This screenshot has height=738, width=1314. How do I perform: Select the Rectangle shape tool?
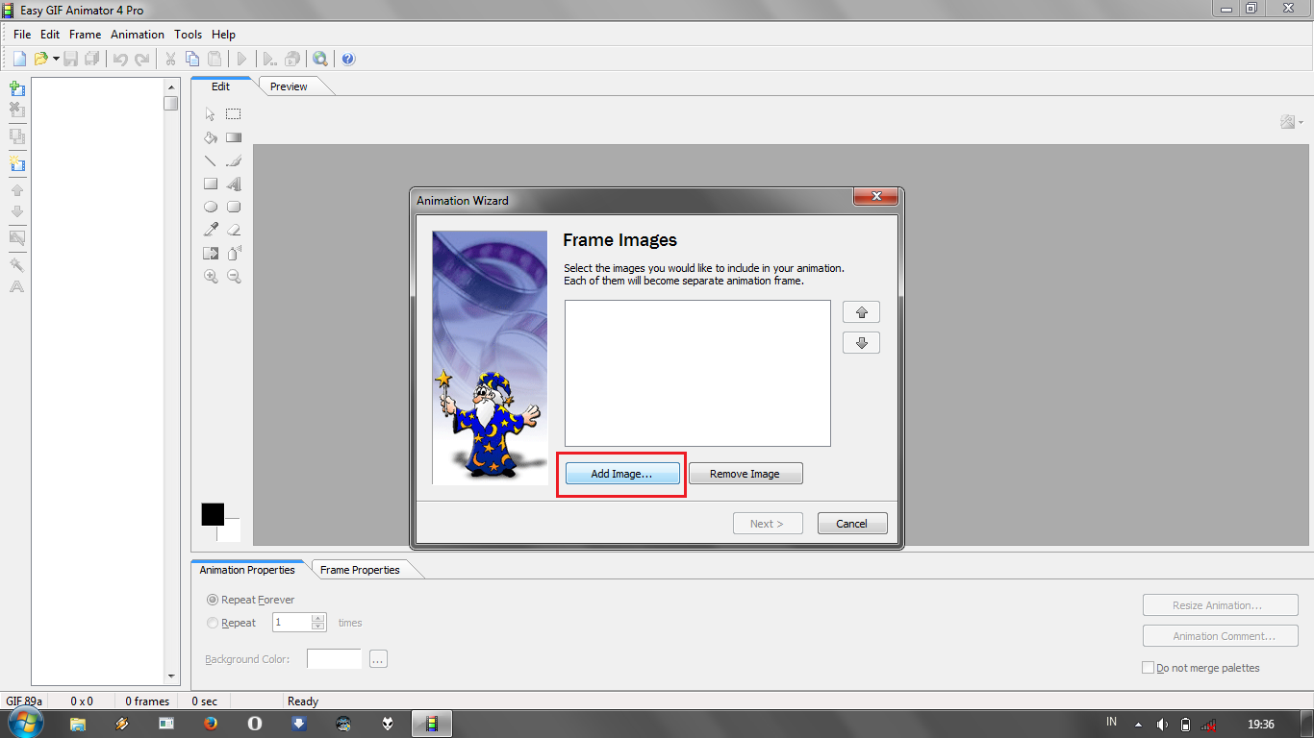coord(211,184)
